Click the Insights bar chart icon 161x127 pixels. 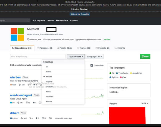116,48
